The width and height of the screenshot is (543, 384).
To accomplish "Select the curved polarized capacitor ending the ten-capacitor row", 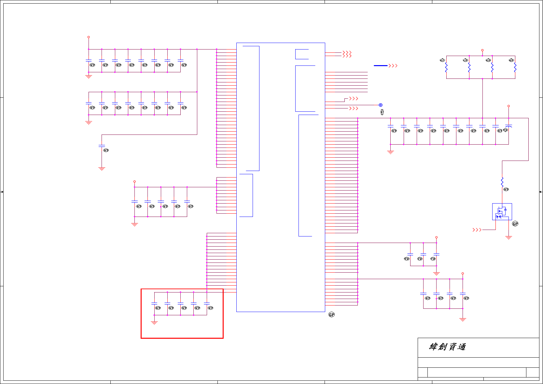I will pos(508,126).
